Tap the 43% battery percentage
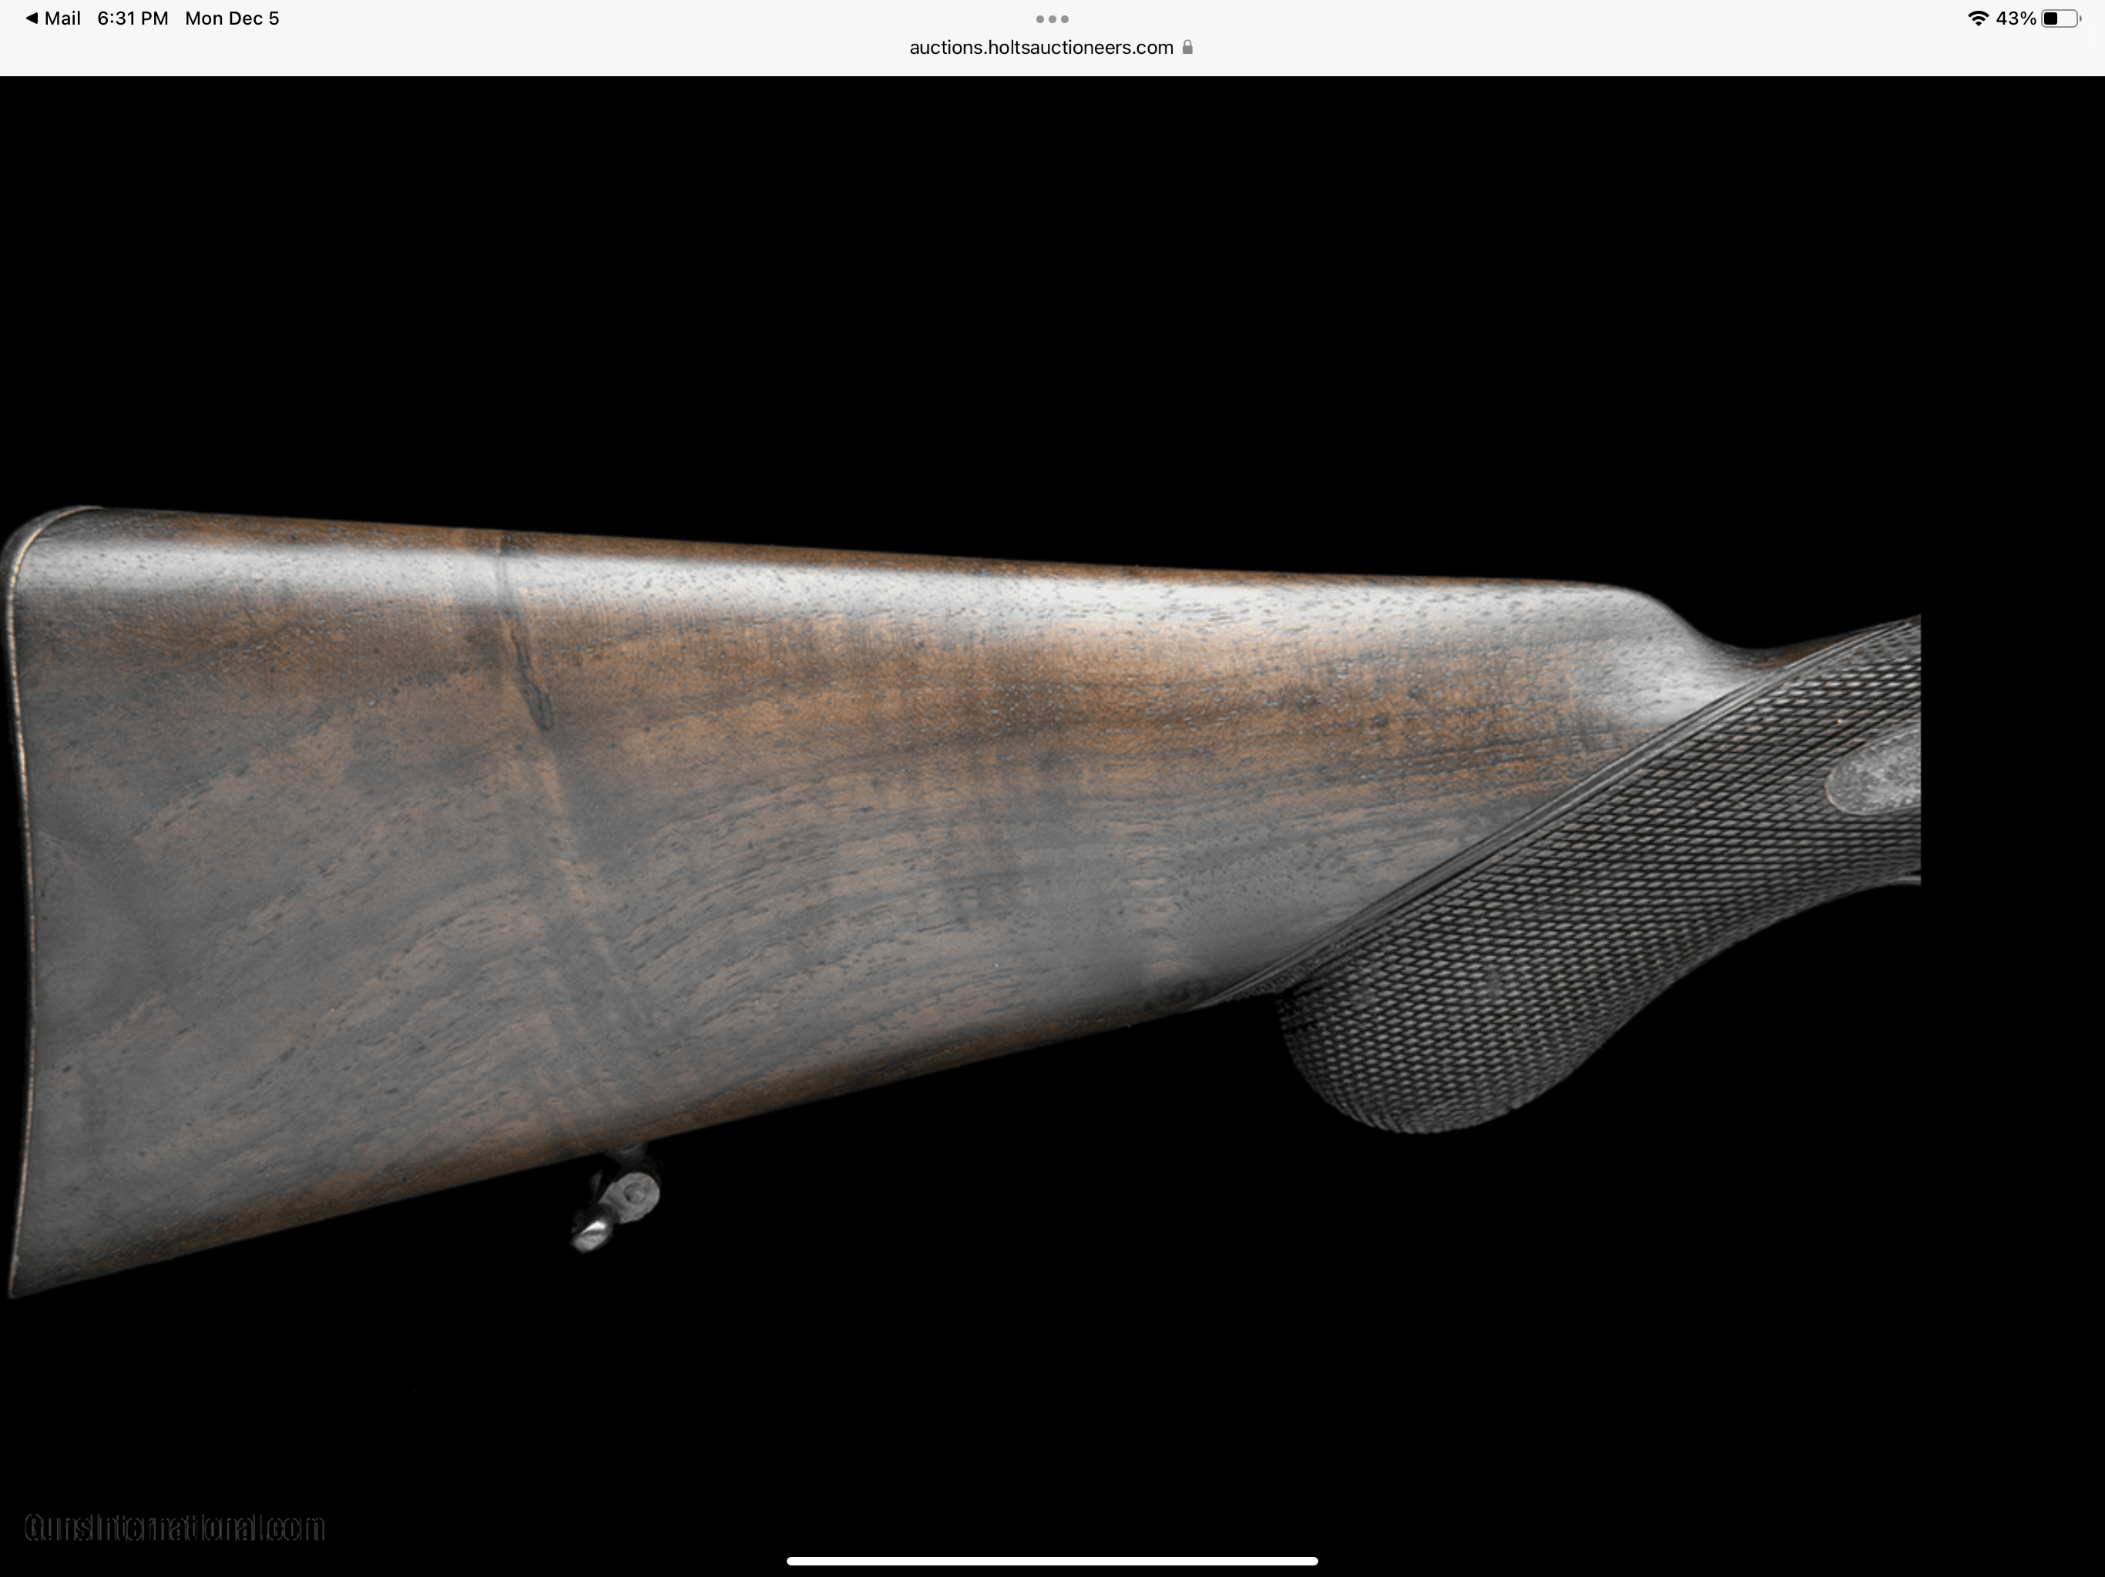 pos(2016,18)
